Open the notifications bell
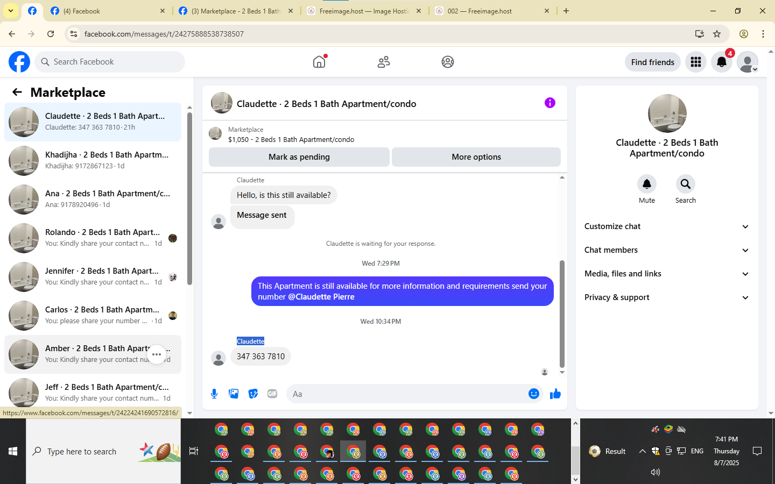The image size is (775, 484). [722, 62]
